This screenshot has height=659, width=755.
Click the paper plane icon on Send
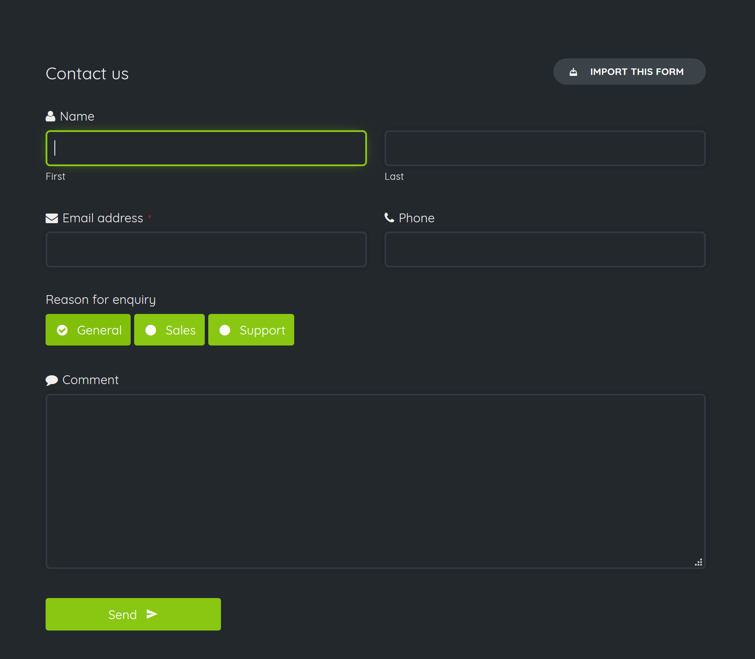pyautogui.click(x=152, y=614)
